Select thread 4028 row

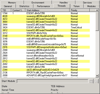[46, 16]
